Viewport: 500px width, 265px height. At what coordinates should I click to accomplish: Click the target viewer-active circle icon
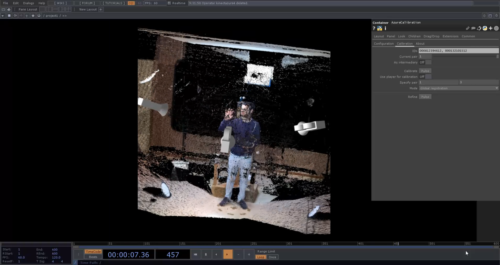click(496, 28)
